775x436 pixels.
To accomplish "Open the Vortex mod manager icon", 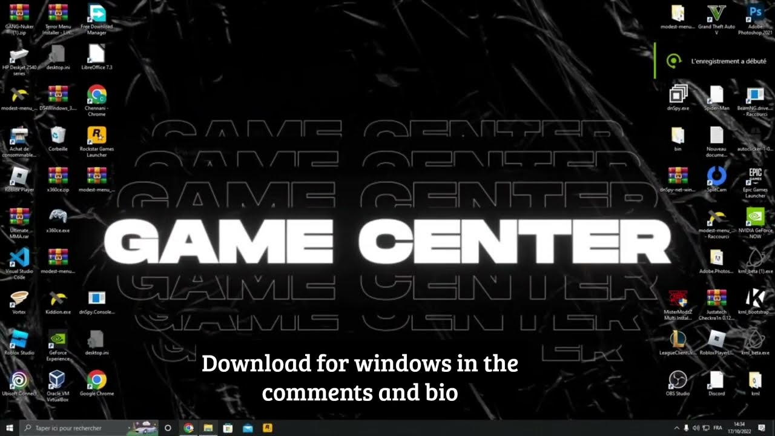I will 19,302.
